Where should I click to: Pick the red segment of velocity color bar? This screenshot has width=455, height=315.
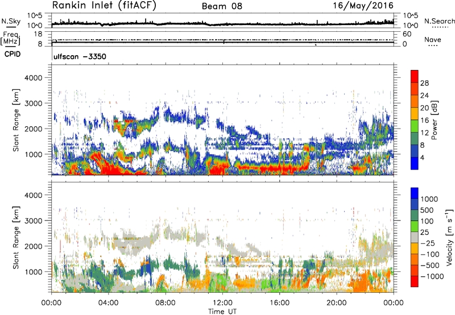click(x=415, y=281)
